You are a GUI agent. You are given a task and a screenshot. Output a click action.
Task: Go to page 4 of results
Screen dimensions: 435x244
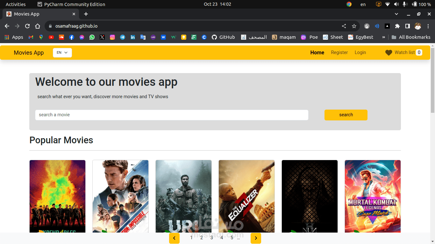[x=222, y=238]
